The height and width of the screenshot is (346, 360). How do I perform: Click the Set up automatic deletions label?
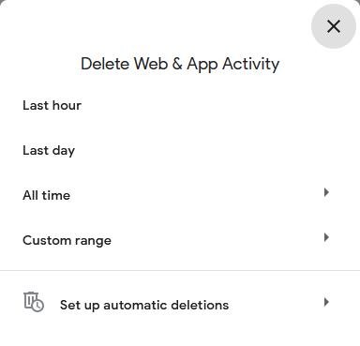click(x=144, y=305)
